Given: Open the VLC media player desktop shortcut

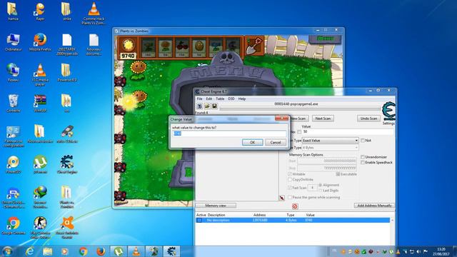Looking at the screenshot, I should click(40, 74).
